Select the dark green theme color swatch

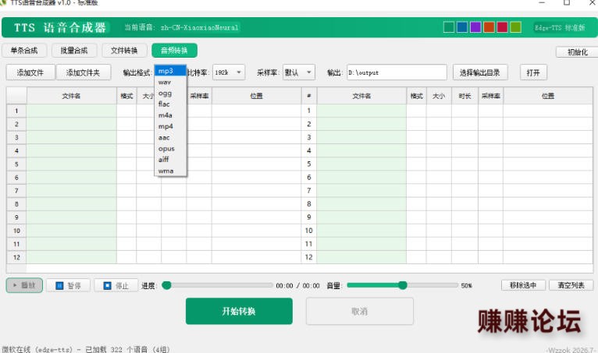pyautogui.click(x=448, y=27)
